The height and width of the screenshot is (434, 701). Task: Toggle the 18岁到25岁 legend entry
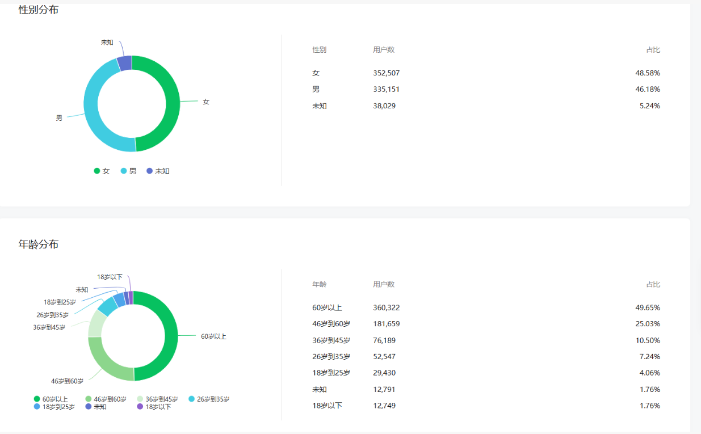pos(54,407)
